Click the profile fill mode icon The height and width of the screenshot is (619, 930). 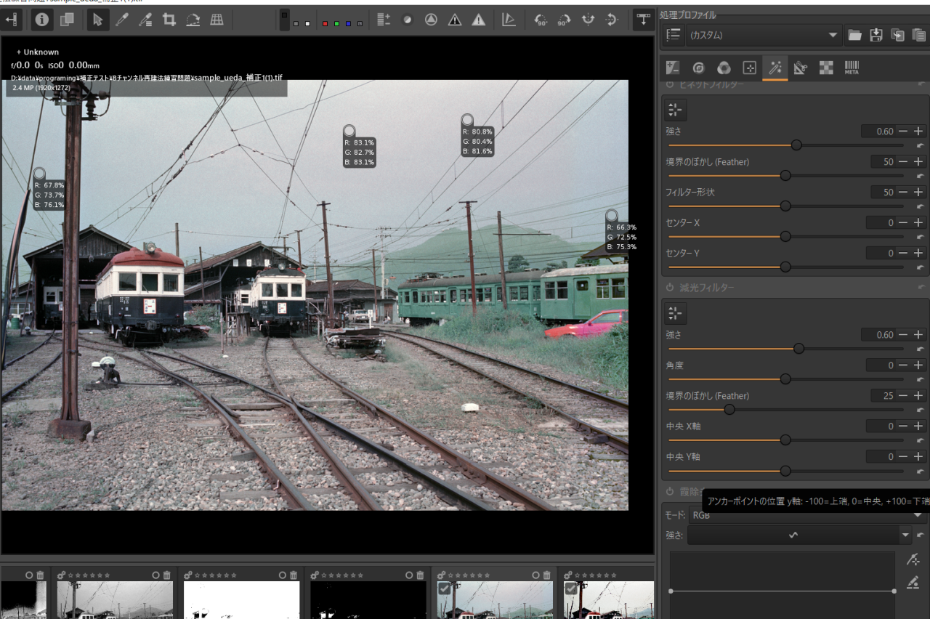click(674, 35)
